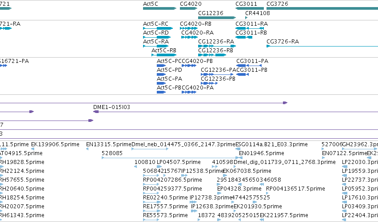
Task: Open Dmel_neb_014475_0366_2147.3prime feature
Action: coord(183,144)
